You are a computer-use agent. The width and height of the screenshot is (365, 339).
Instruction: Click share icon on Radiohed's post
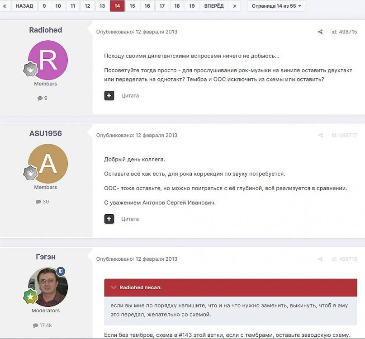pyautogui.click(x=320, y=32)
